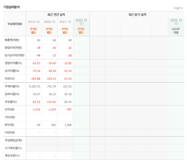The height and width of the screenshot is (162, 187).
Task: Click the 배당성향(%) row label
Action: pyautogui.click(x=12, y=156)
